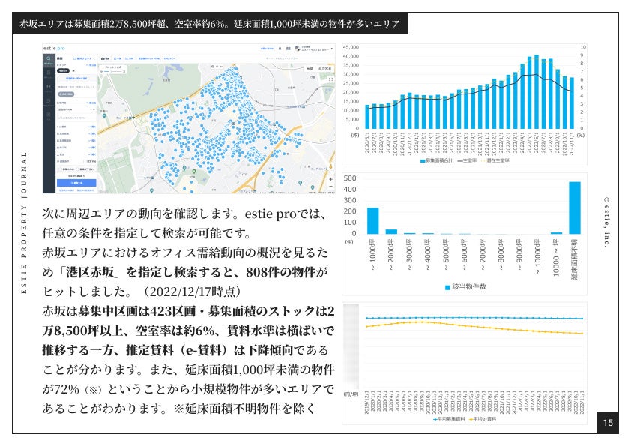Image resolution: width=631 pixels, height=446 pixels.
Task: Click the drawing tool icon near the map top
Action: (213, 67)
